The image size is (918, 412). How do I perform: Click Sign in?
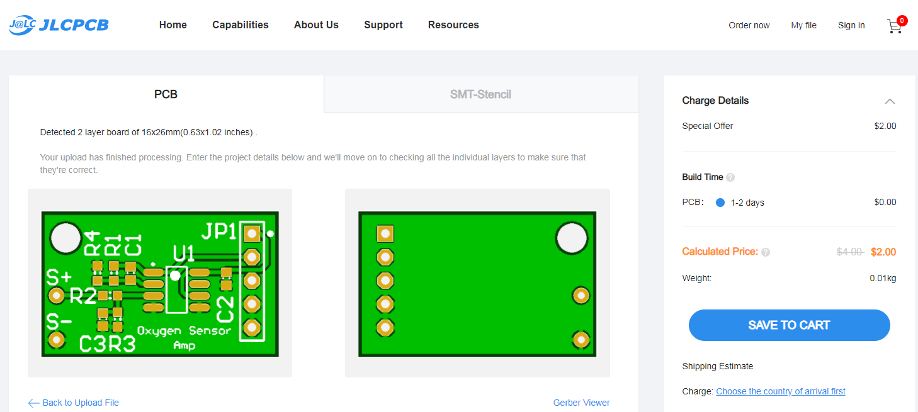point(851,25)
